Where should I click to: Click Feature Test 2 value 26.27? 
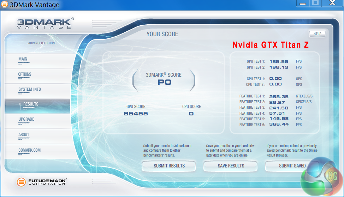pos(277,102)
